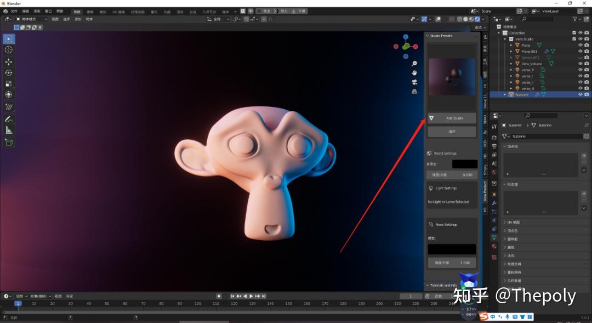Toggle the pin icon in properties header
Image resolution: width=592 pixels, height=323 pixels.
tap(586, 125)
